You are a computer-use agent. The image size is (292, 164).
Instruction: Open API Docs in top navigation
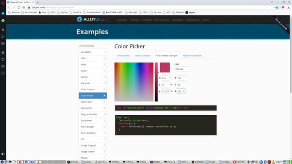[147, 20]
